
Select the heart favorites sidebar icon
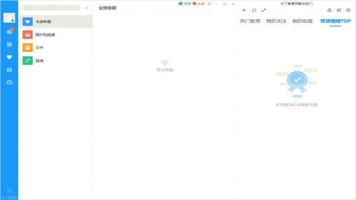(x=9, y=57)
